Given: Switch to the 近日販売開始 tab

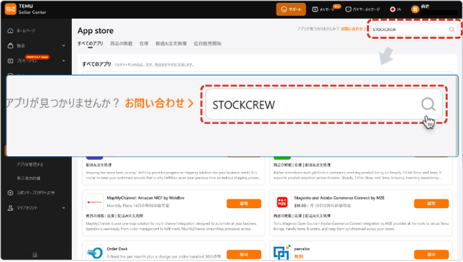Looking at the screenshot, I should tap(208, 43).
